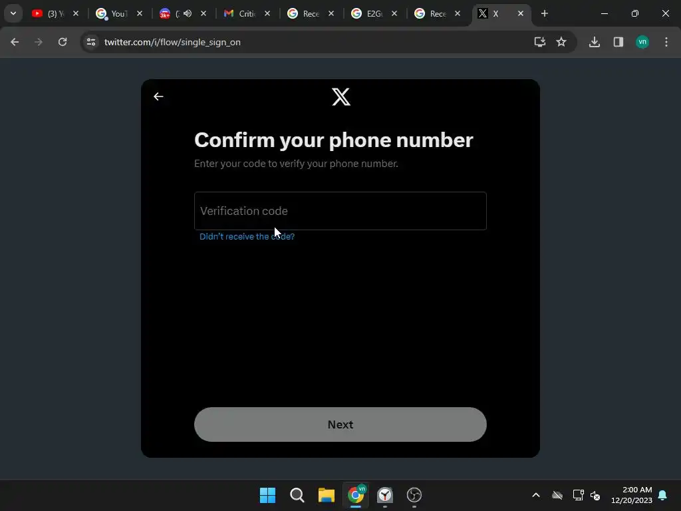Viewport: 681px width, 511px height.
Task: Click the muted volume tray icon
Action: point(595,495)
